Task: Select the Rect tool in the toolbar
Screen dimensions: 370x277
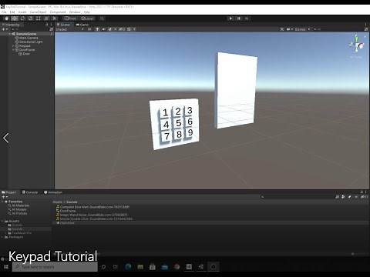Action: pos(39,18)
